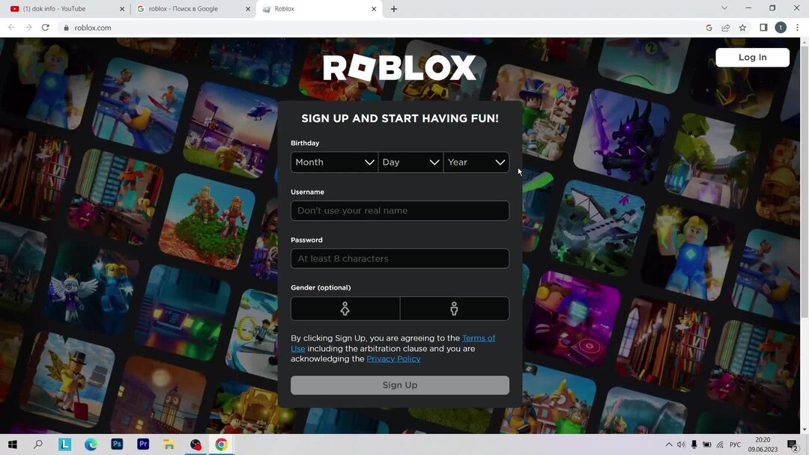The height and width of the screenshot is (455, 809).
Task: Click the battery tray icon
Action: [x=707, y=445]
